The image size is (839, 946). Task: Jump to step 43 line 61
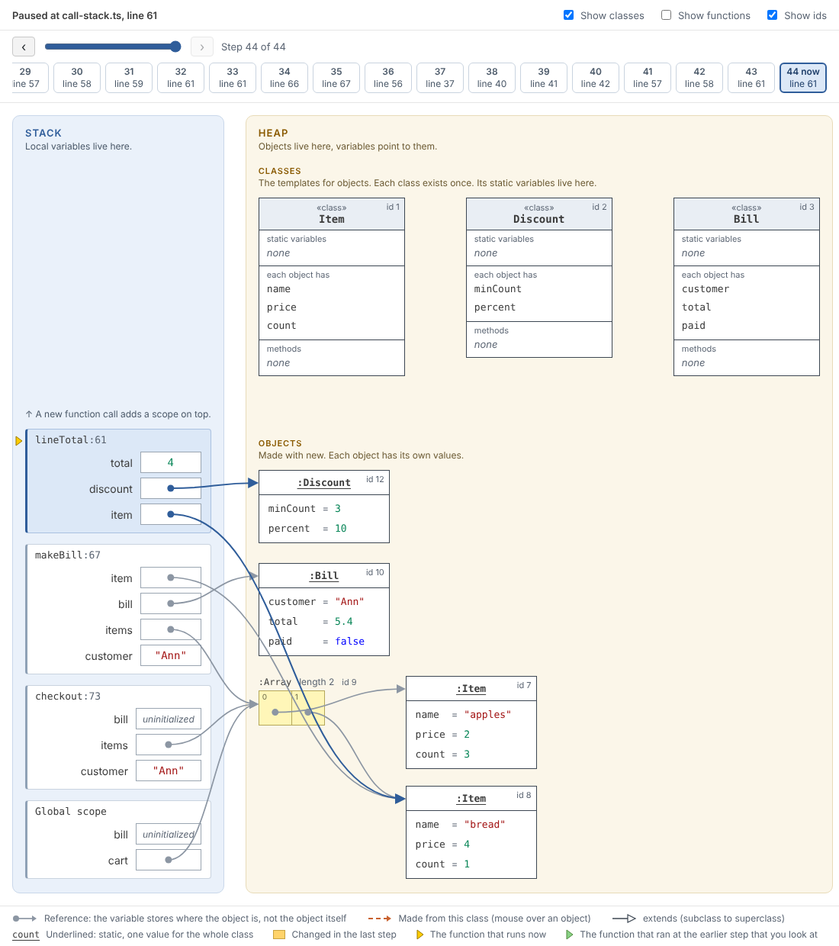(751, 78)
